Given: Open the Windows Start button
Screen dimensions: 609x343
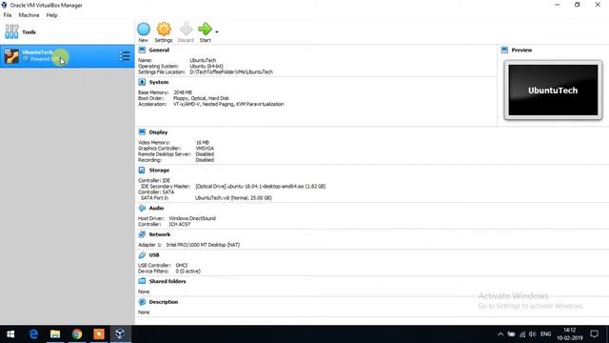Looking at the screenshot, I should click(x=10, y=334).
